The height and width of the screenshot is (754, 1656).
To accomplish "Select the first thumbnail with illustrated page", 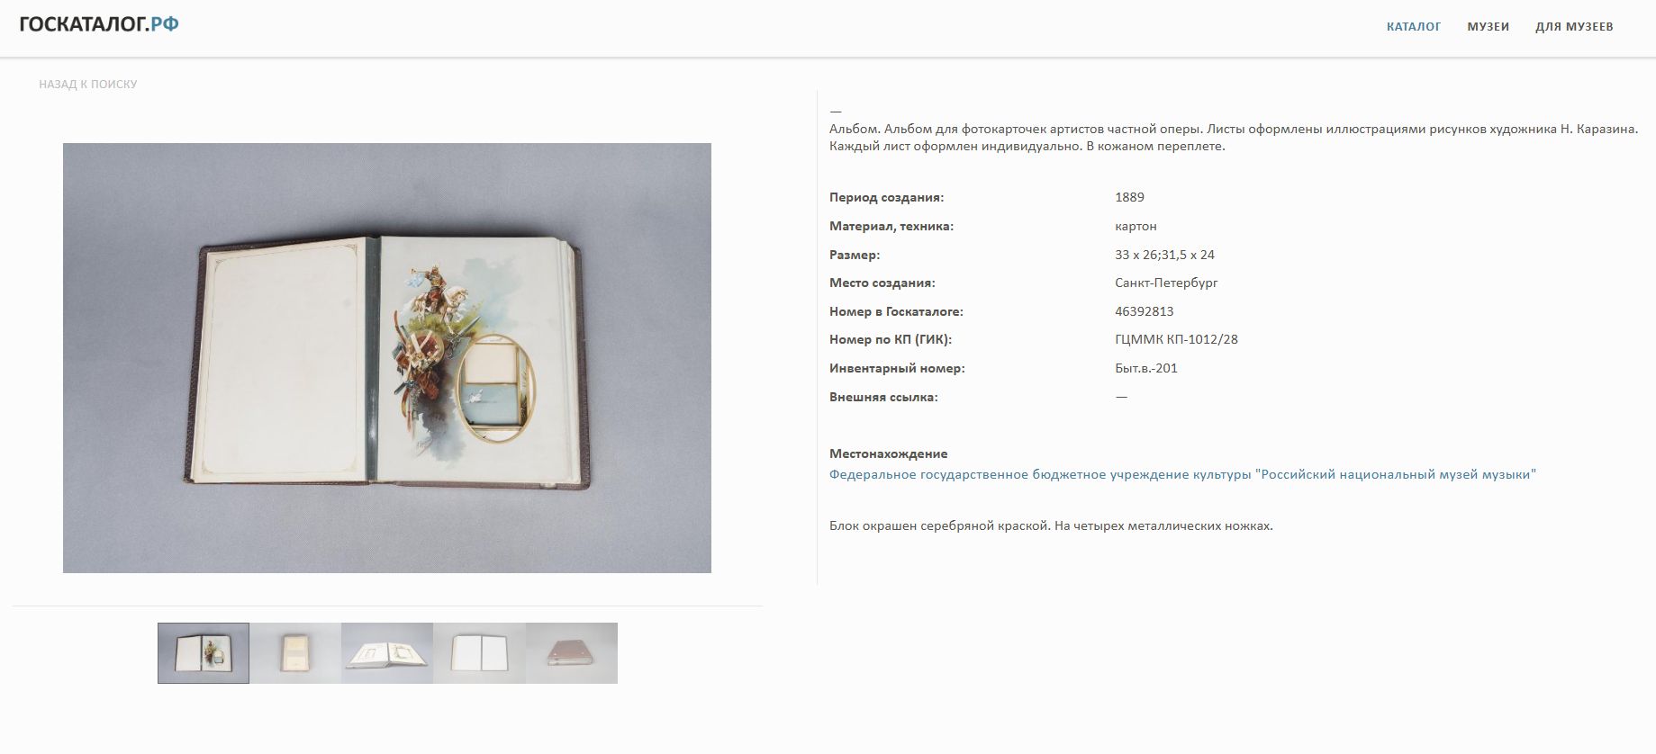I will coord(204,653).
